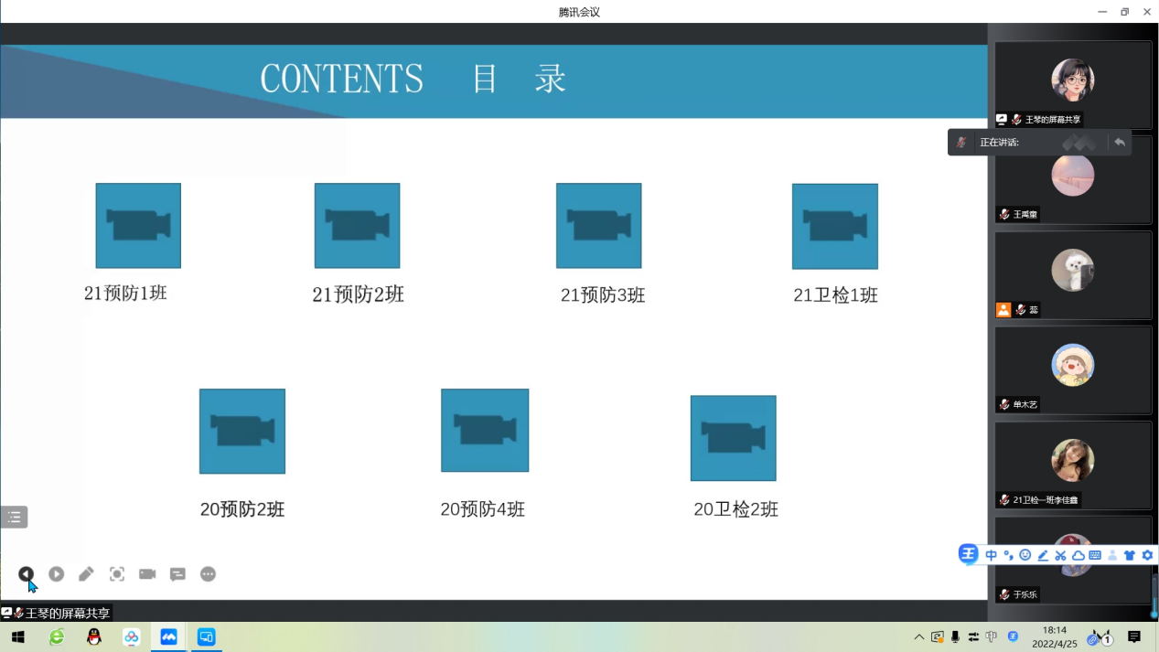Click the 20卫检2班 camera tile
1159x652 pixels.
click(733, 438)
